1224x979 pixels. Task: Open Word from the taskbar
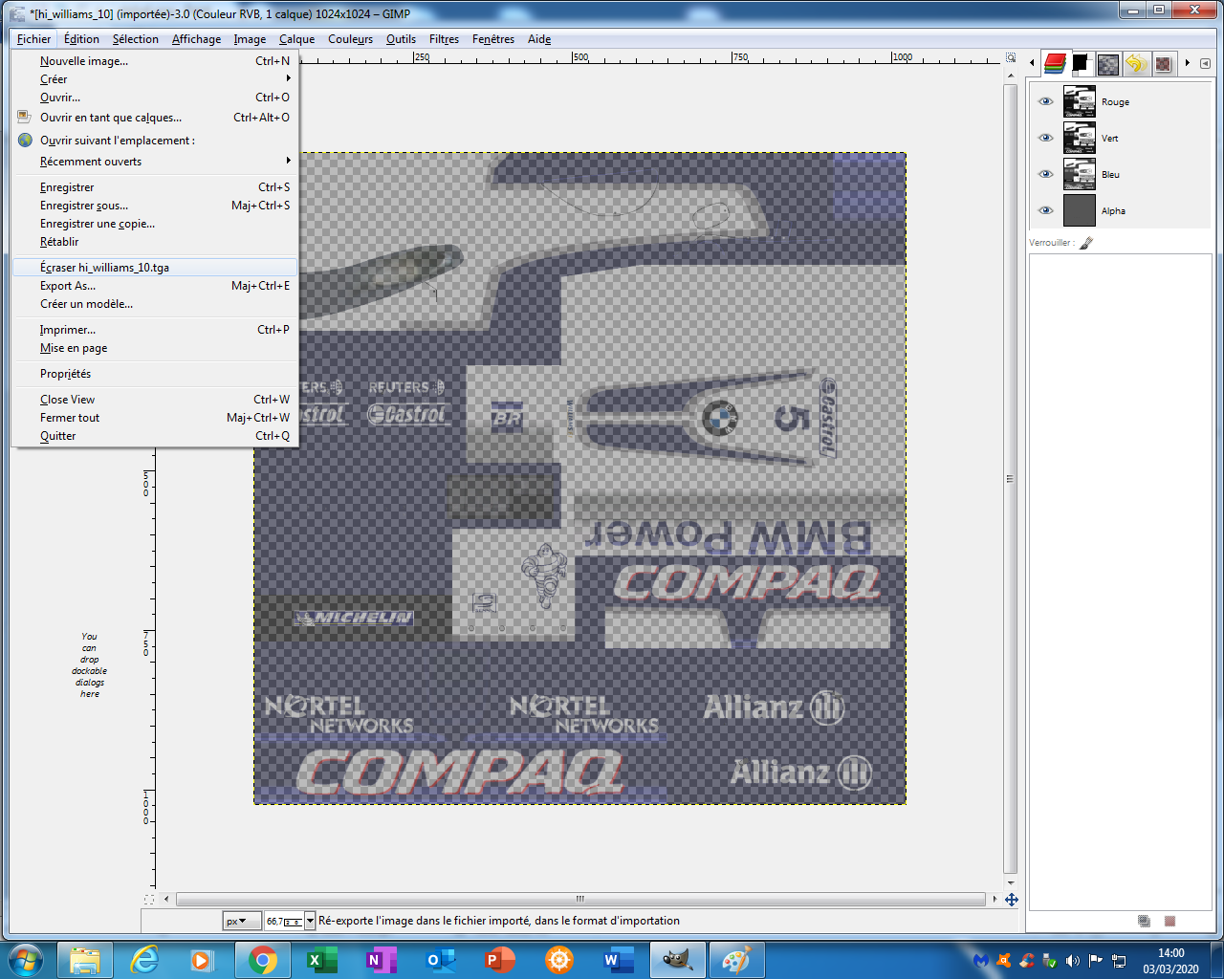[x=618, y=960]
